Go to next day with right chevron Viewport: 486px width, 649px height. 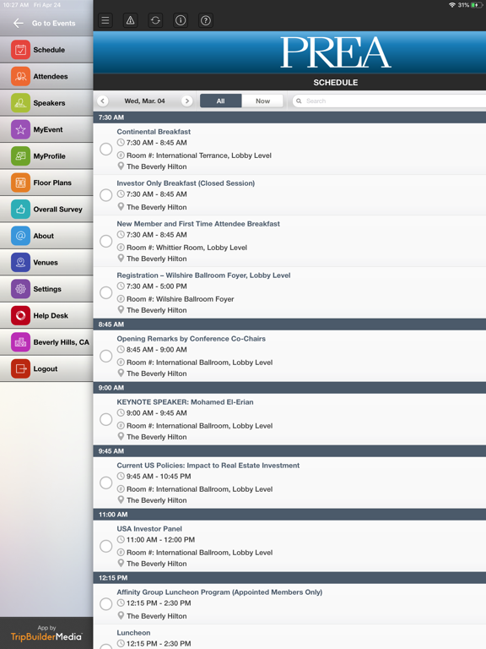coord(186,101)
